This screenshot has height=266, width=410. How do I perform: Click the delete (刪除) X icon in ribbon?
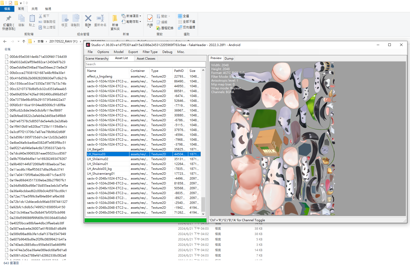(88, 18)
